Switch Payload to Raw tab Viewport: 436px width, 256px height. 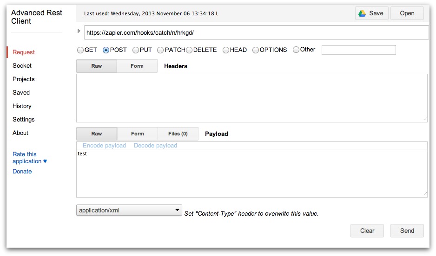pyautogui.click(x=97, y=134)
